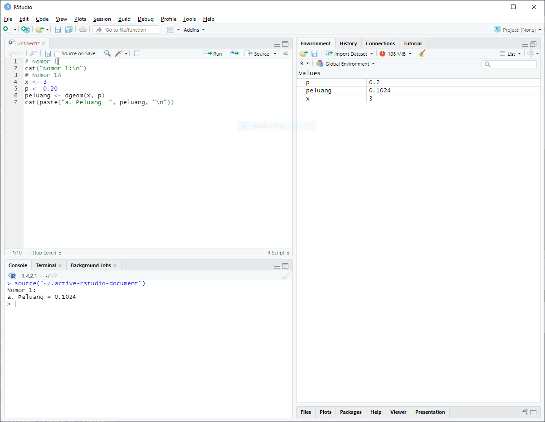Viewport: 545px width, 422px height.
Task: Create a new R project
Action: (x=25, y=29)
